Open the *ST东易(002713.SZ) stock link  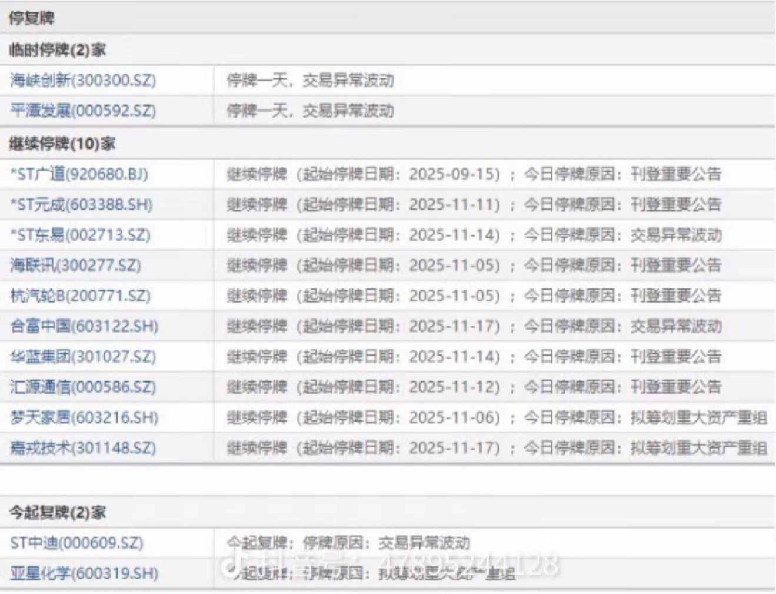click(x=80, y=235)
